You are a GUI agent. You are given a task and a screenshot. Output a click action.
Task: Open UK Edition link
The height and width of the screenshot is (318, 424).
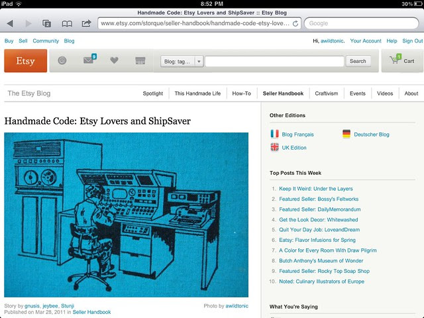pos(294,148)
